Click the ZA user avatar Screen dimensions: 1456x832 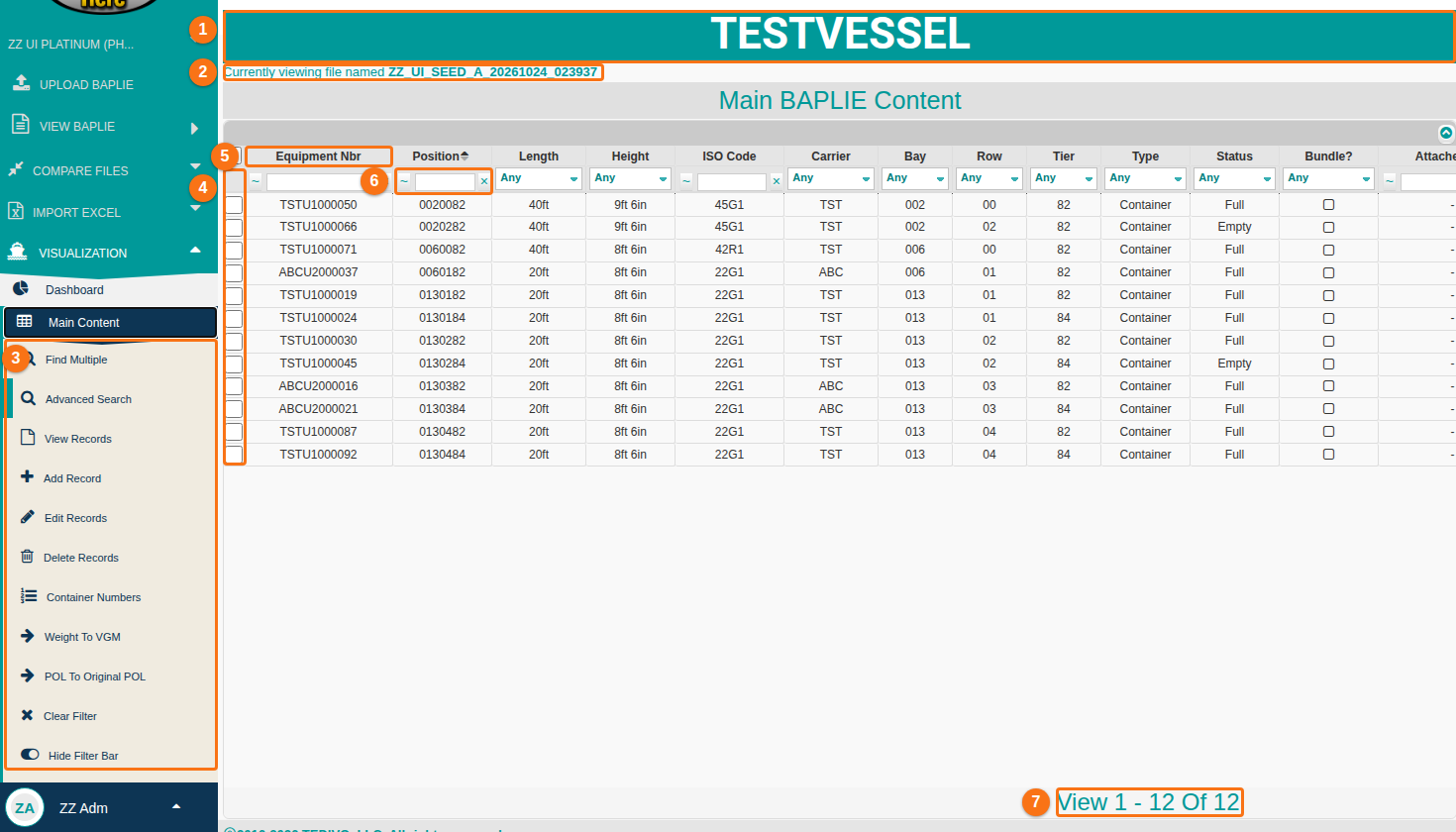click(x=25, y=807)
